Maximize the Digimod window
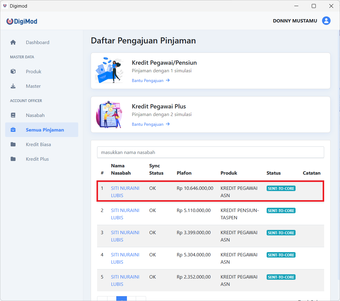Screen dimensions: 340x301 coord(314,6)
